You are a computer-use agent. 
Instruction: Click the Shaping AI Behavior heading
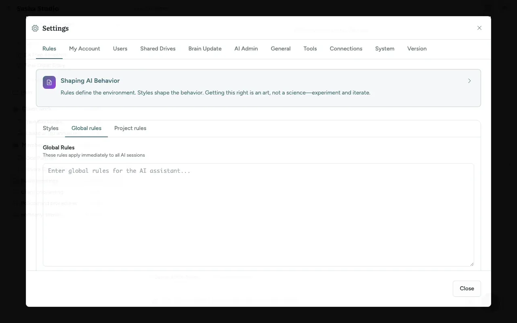pos(90,81)
